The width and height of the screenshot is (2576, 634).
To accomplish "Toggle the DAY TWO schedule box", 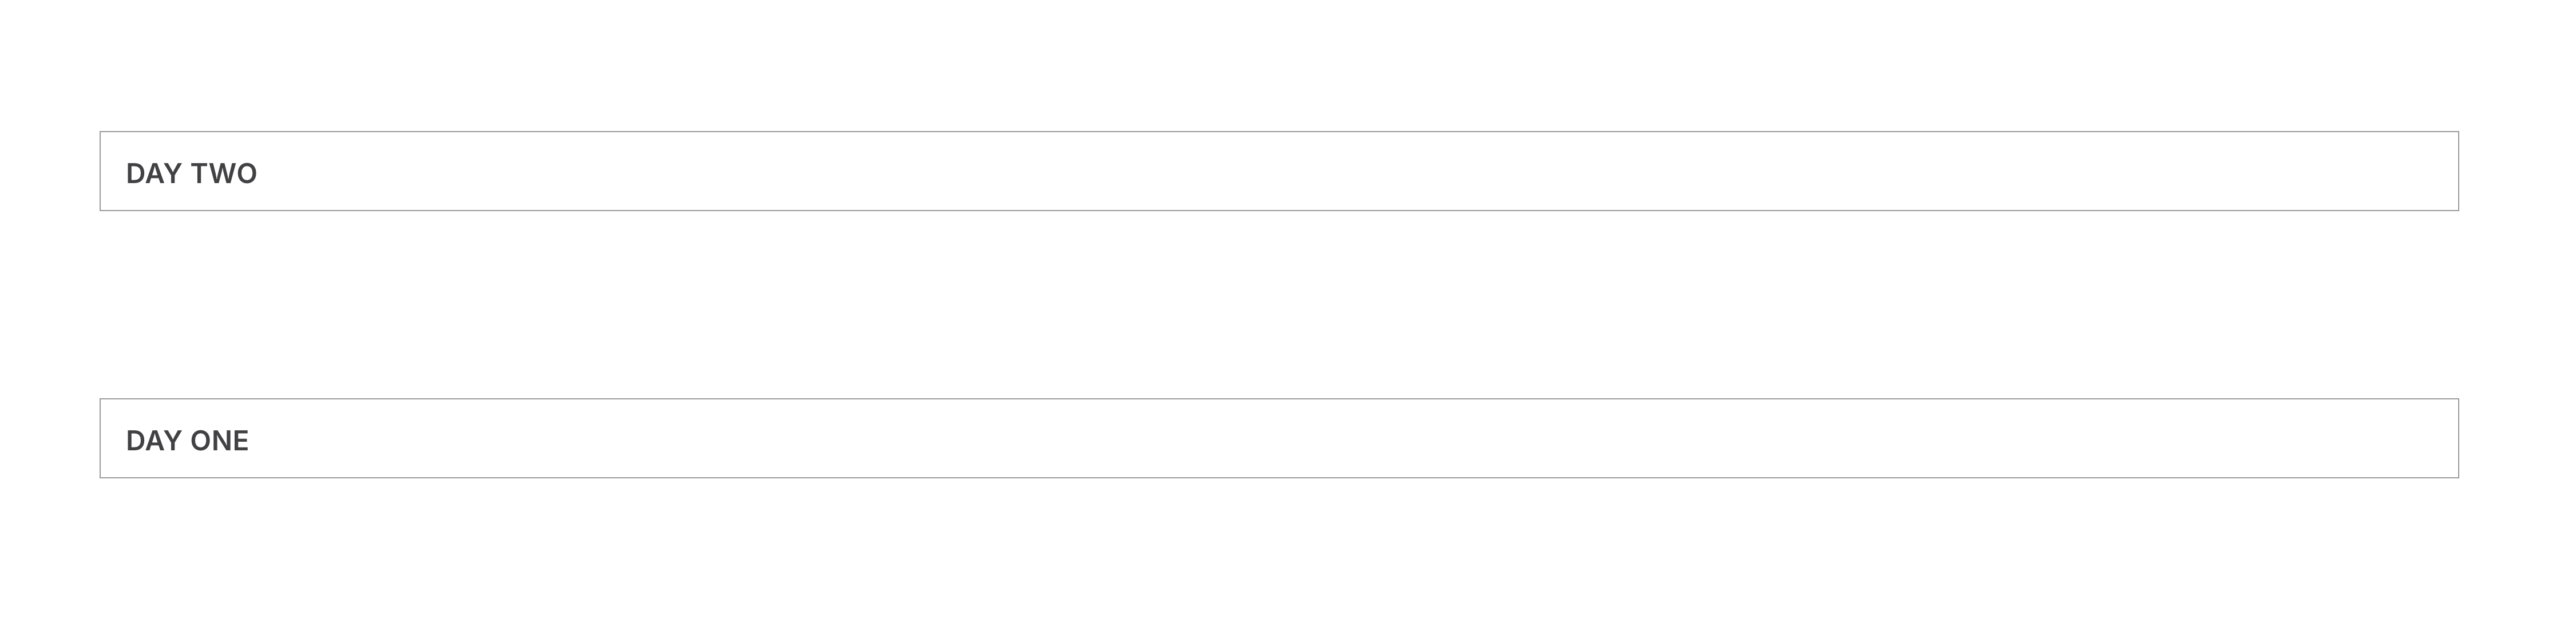I will [x=1279, y=171].
